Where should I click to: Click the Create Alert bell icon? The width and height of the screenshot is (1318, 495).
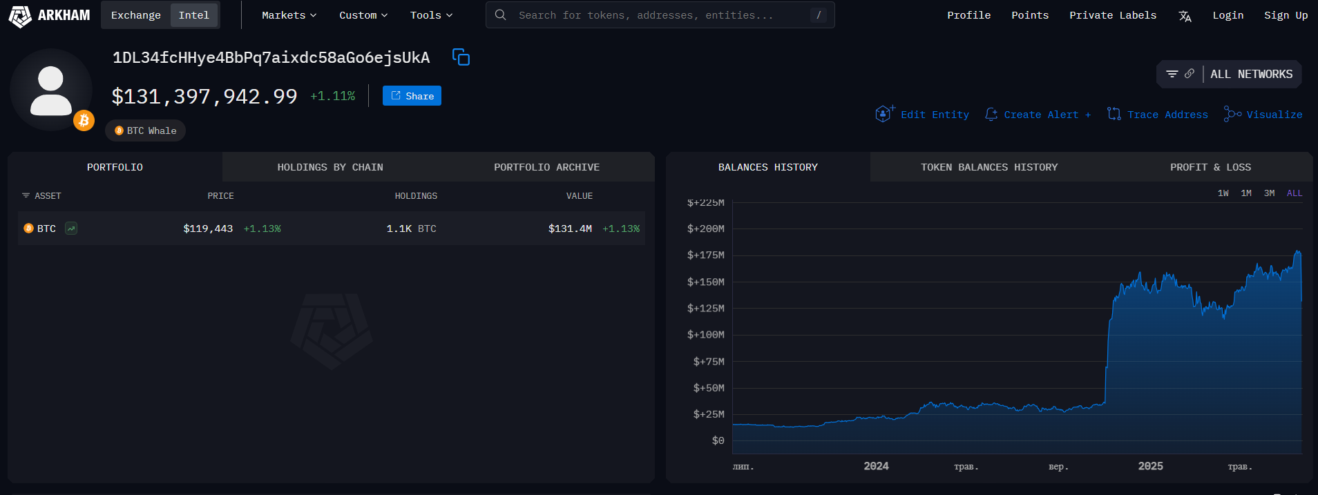coord(991,114)
